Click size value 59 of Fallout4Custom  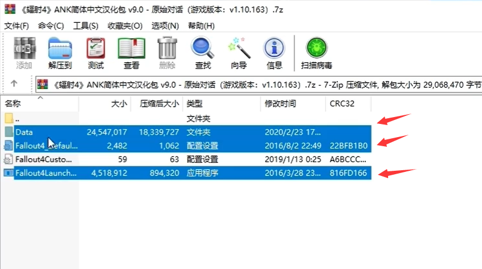click(x=123, y=159)
